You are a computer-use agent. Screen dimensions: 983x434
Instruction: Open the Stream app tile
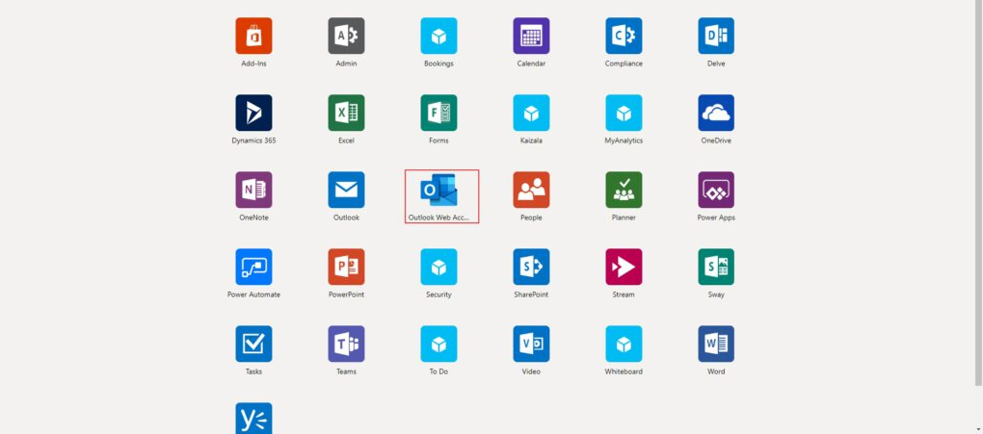pyautogui.click(x=624, y=267)
